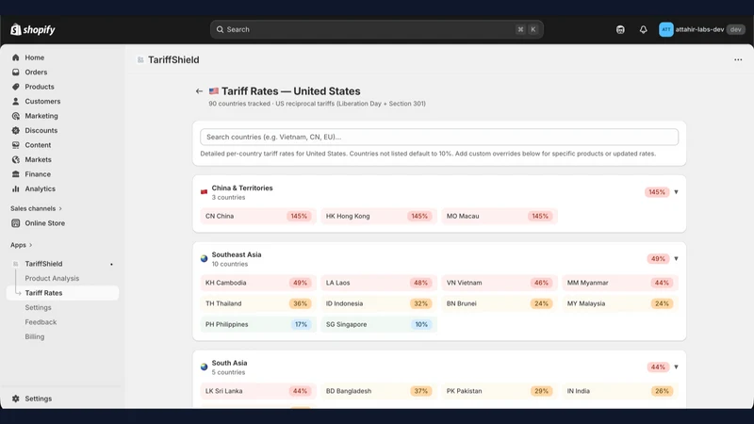Click the South Asia globe icon
The width and height of the screenshot is (754, 424).
[x=204, y=367]
